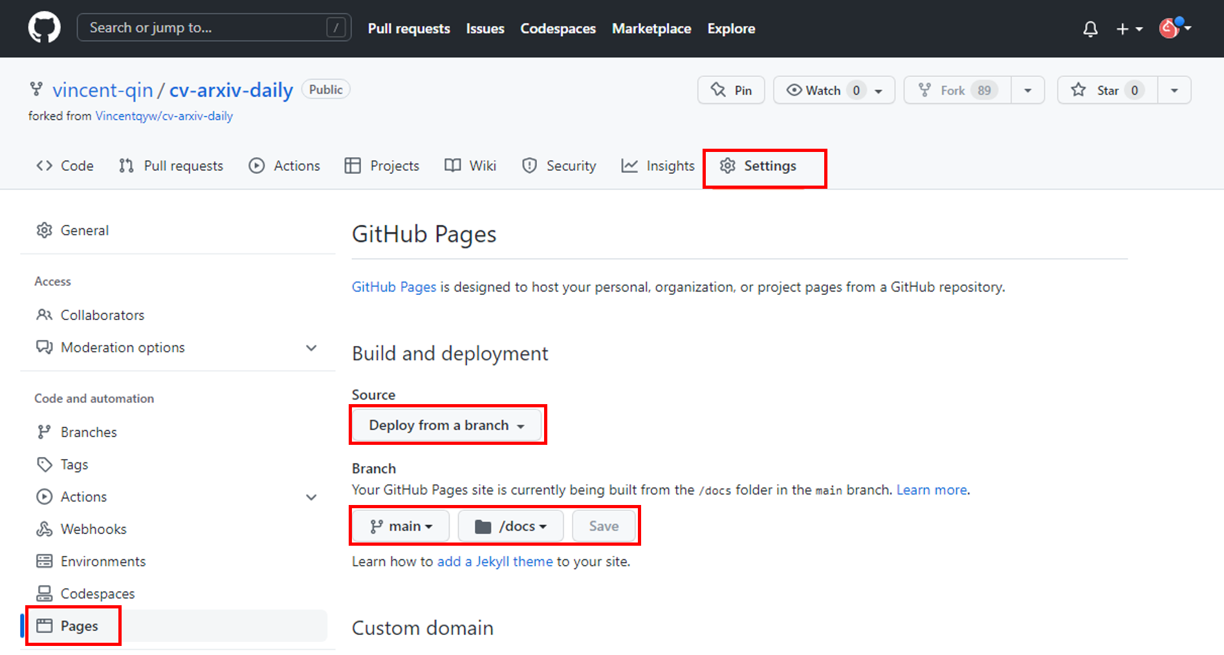Click the Save button
Viewport: 1224px width, 655px height.
[604, 526]
